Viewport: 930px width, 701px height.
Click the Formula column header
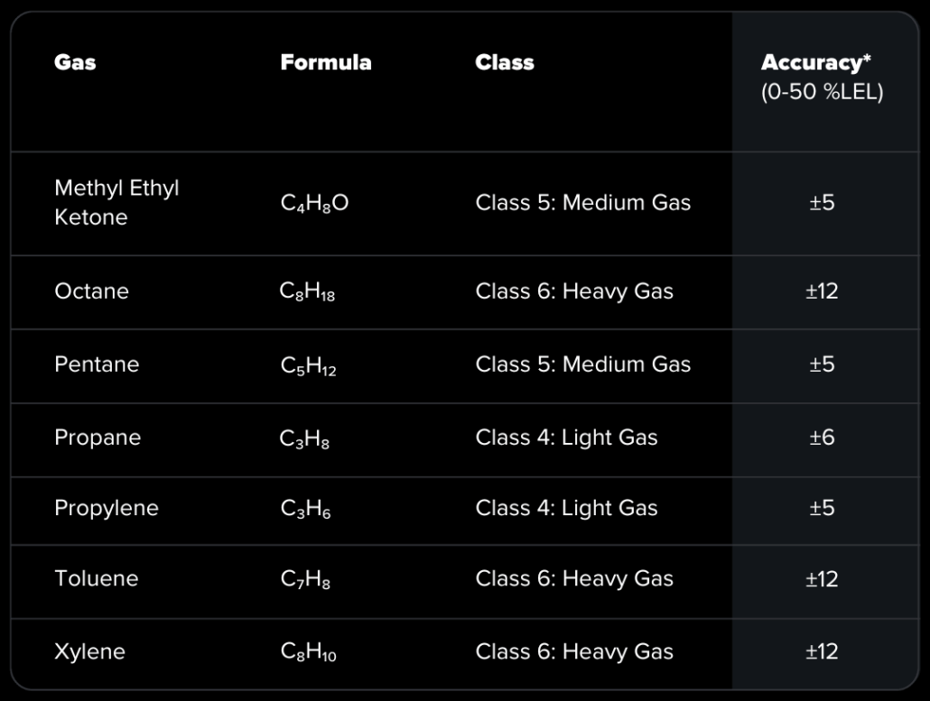click(325, 63)
